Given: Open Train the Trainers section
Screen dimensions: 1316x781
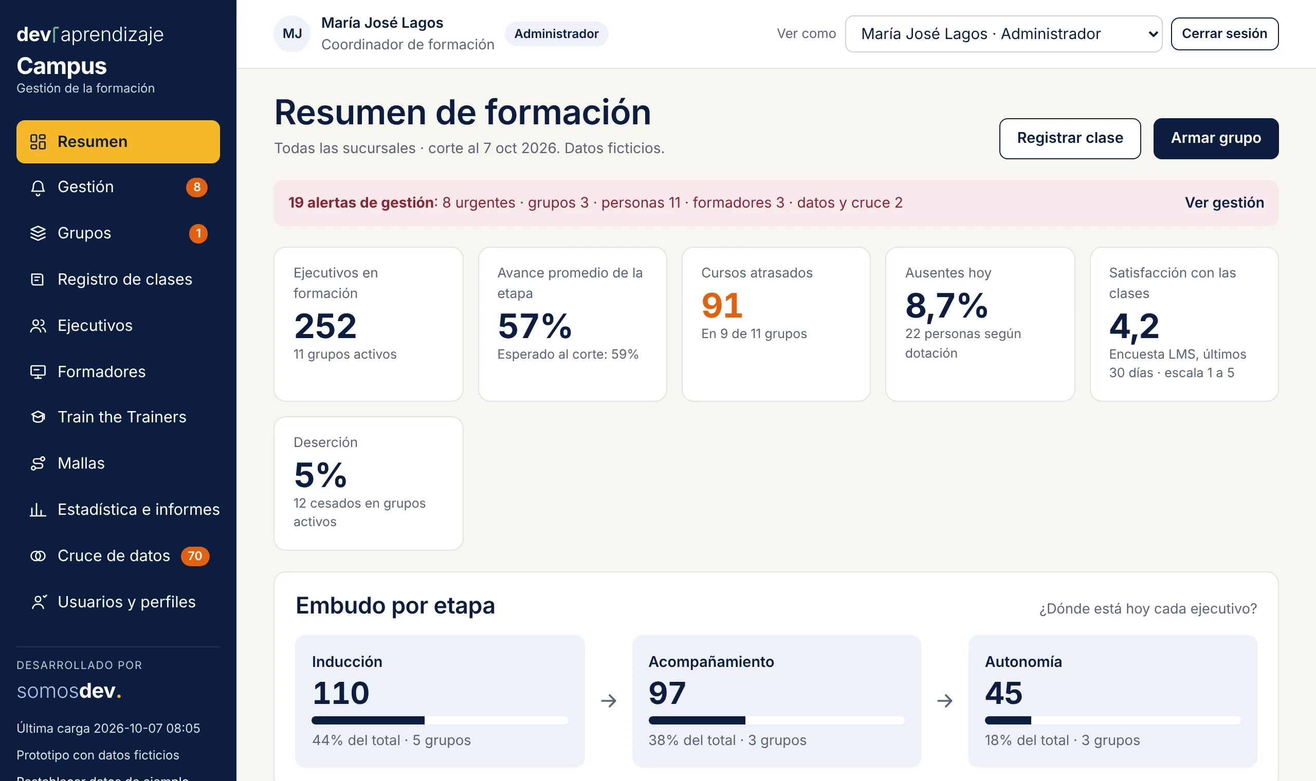Looking at the screenshot, I should click(x=118, y=417).
